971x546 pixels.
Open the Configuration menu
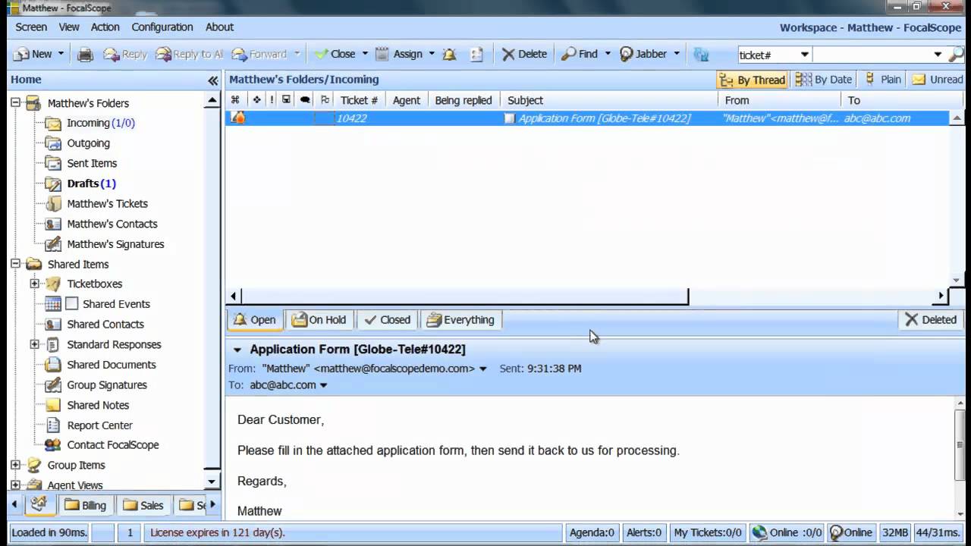(x=162, y=27)
